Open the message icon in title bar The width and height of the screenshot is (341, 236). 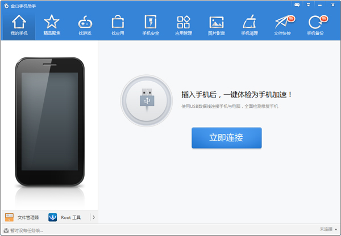[297, 5]
